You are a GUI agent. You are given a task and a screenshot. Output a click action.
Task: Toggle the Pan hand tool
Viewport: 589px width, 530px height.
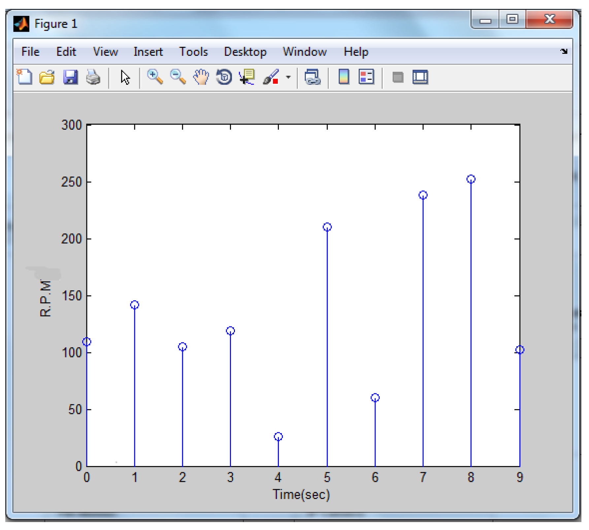tap(201, 77)
